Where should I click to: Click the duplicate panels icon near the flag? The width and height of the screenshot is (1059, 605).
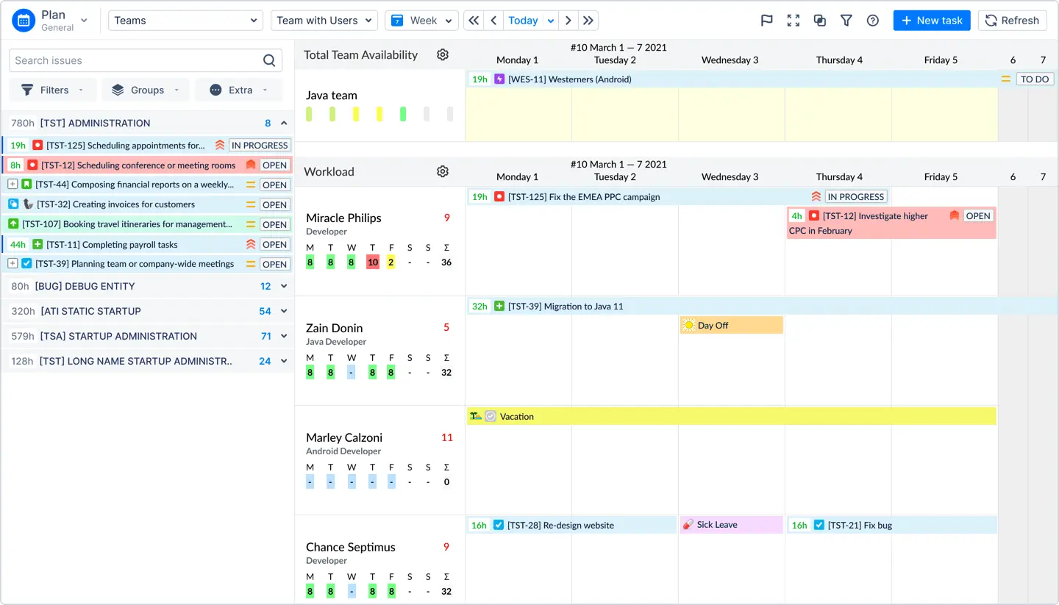[819, 20]
